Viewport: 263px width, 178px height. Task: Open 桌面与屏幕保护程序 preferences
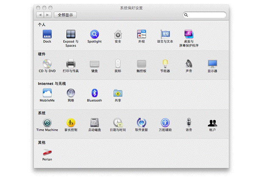(x=189, y=34)
